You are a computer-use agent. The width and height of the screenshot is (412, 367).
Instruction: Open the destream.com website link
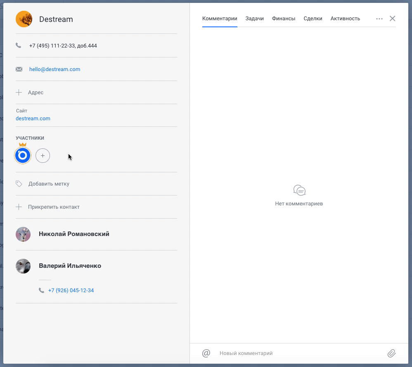tap(33, 118)
